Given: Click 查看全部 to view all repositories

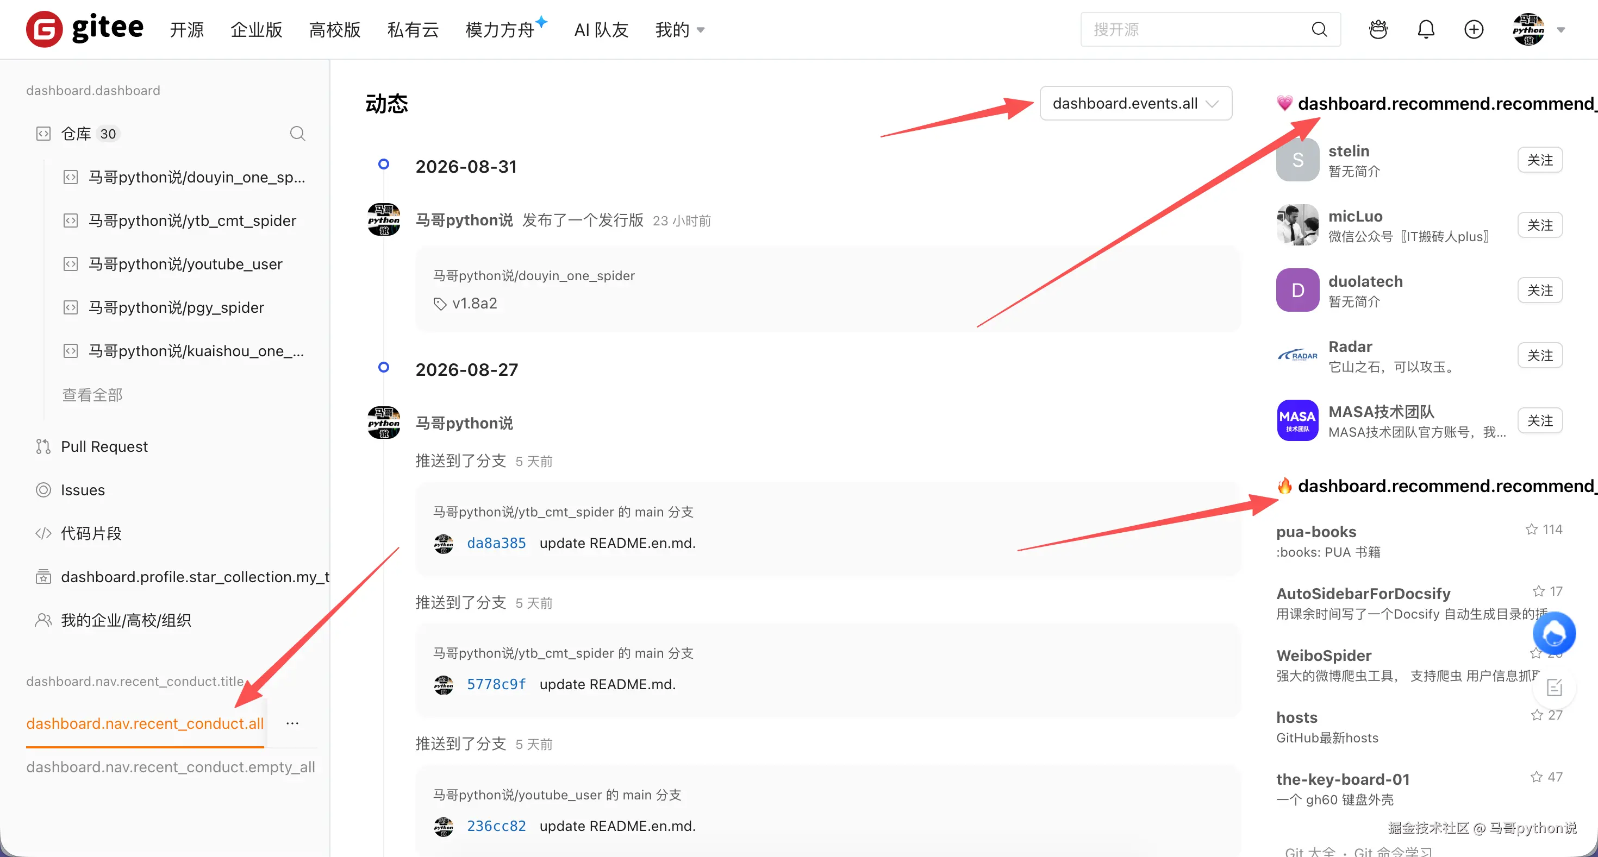Looking at the screenshot, I should tap(92, 394).
